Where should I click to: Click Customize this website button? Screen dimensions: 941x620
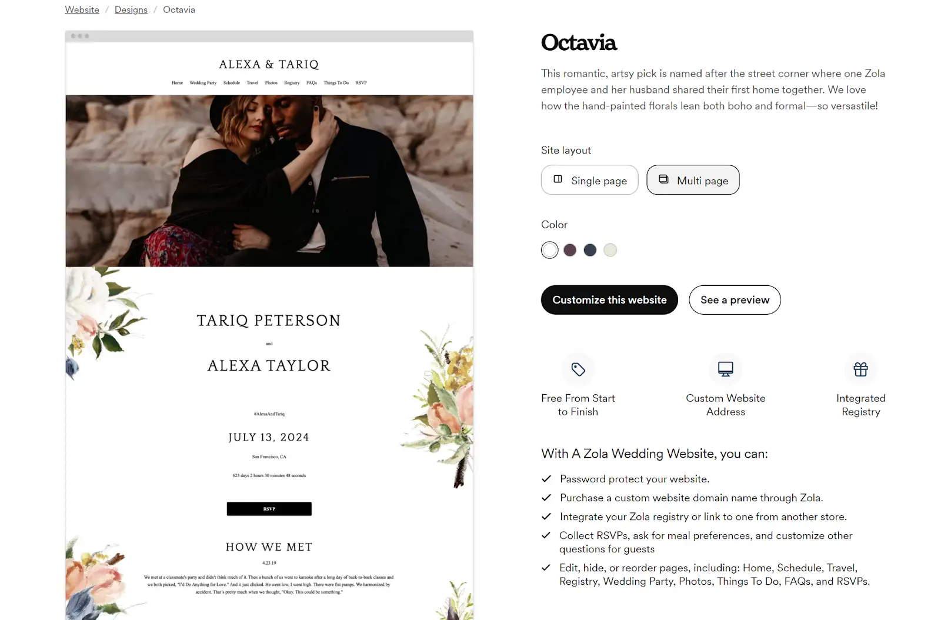(x=609, y=300)
